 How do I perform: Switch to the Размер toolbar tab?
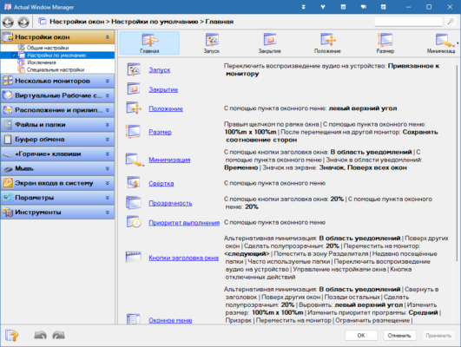coord(385,43)
